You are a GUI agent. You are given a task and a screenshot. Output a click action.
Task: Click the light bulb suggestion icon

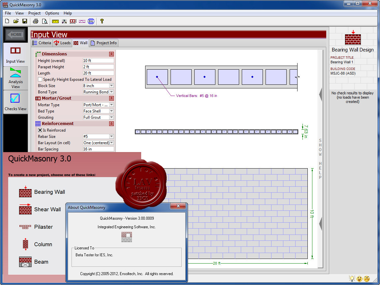pyautogui.click(x=352, y=279)
